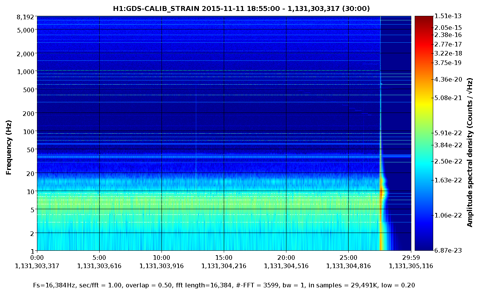Click the 10:00 time tick label

(x=162, y=258)
